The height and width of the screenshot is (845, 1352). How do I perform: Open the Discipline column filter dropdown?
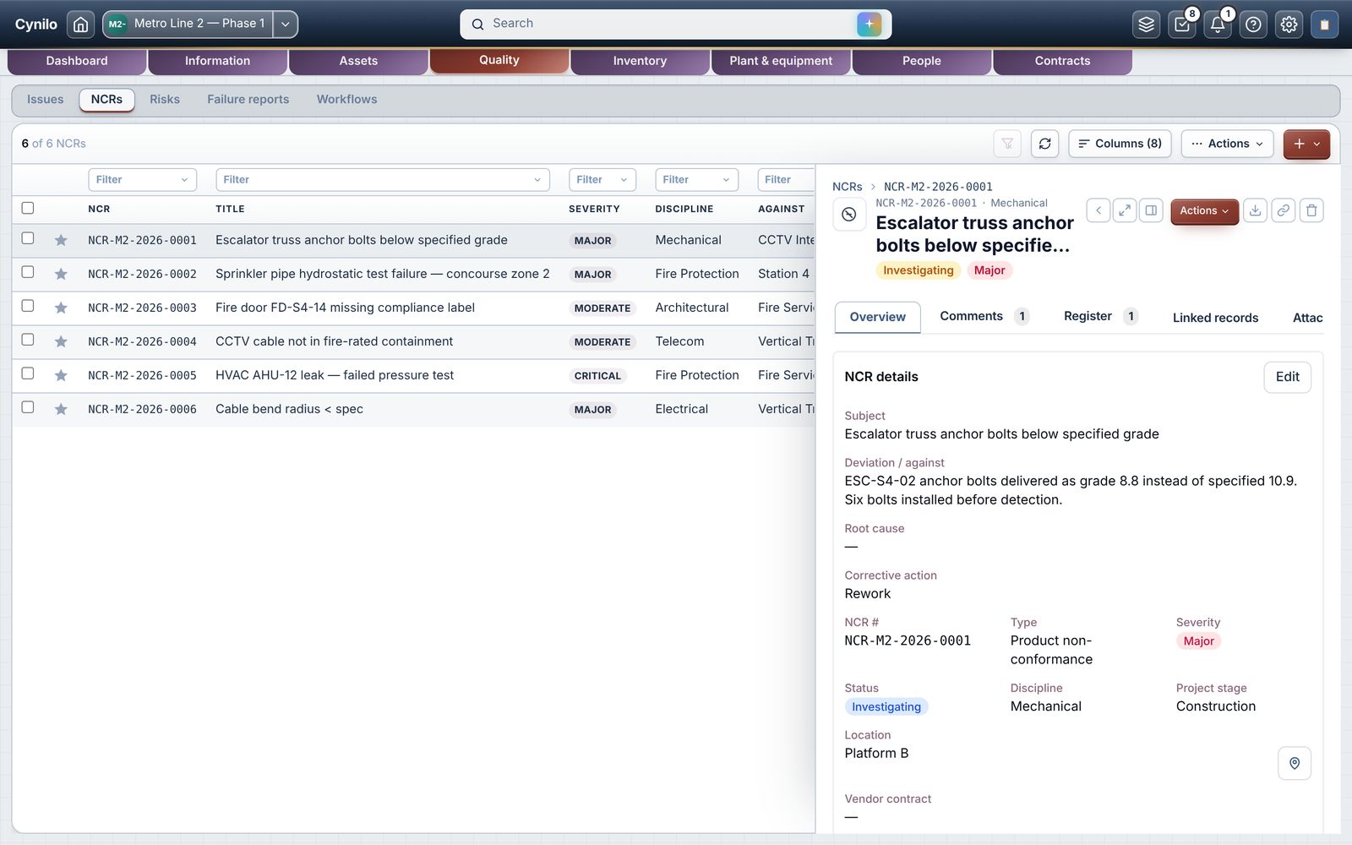(696, 179)
